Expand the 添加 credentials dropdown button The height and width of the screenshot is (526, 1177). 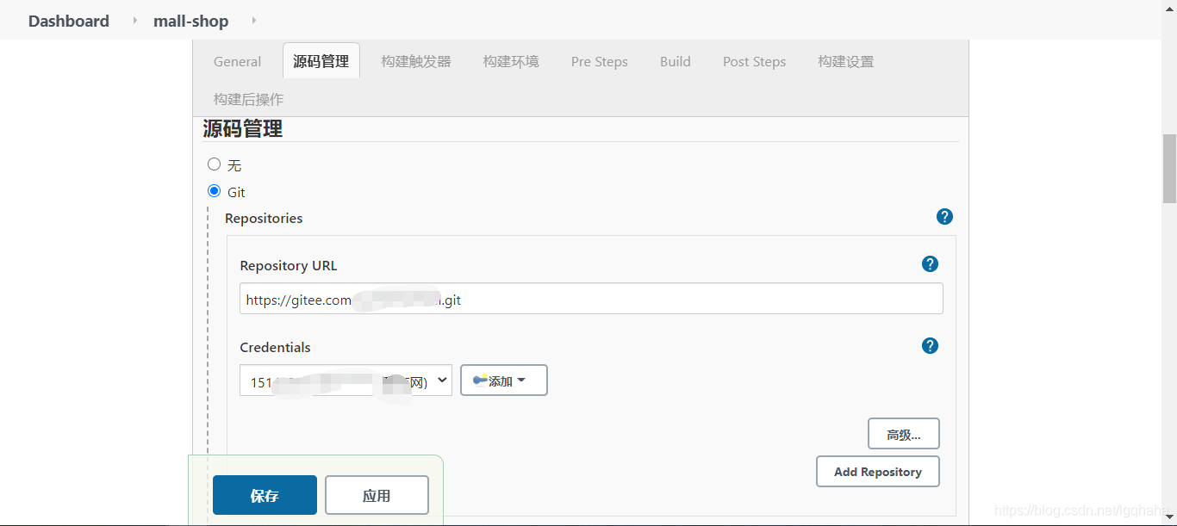click(x=504, y=381)
